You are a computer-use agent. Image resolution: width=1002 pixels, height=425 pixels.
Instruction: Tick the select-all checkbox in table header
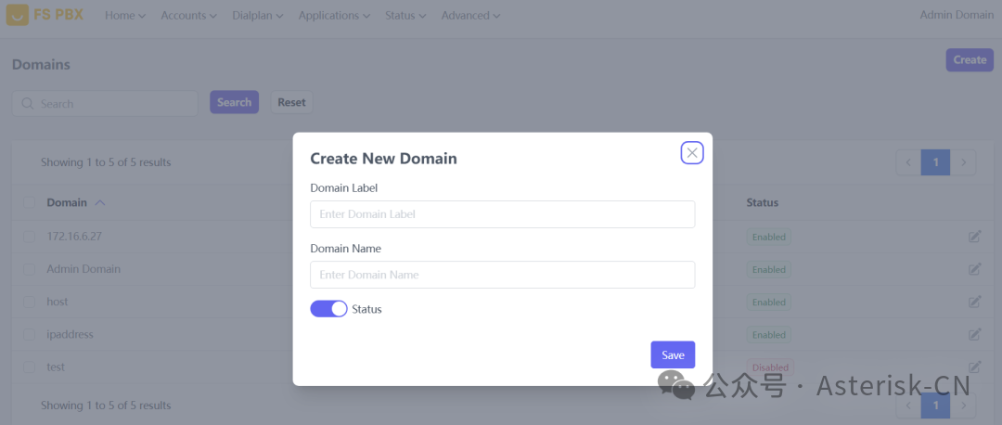pos(29,202)
